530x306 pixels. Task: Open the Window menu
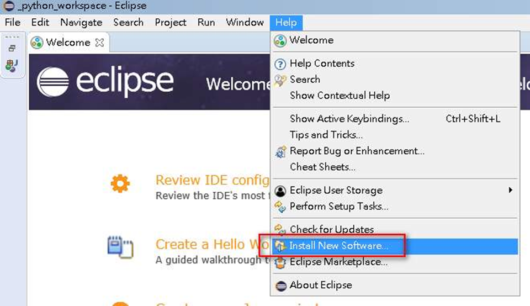point(245,22)
